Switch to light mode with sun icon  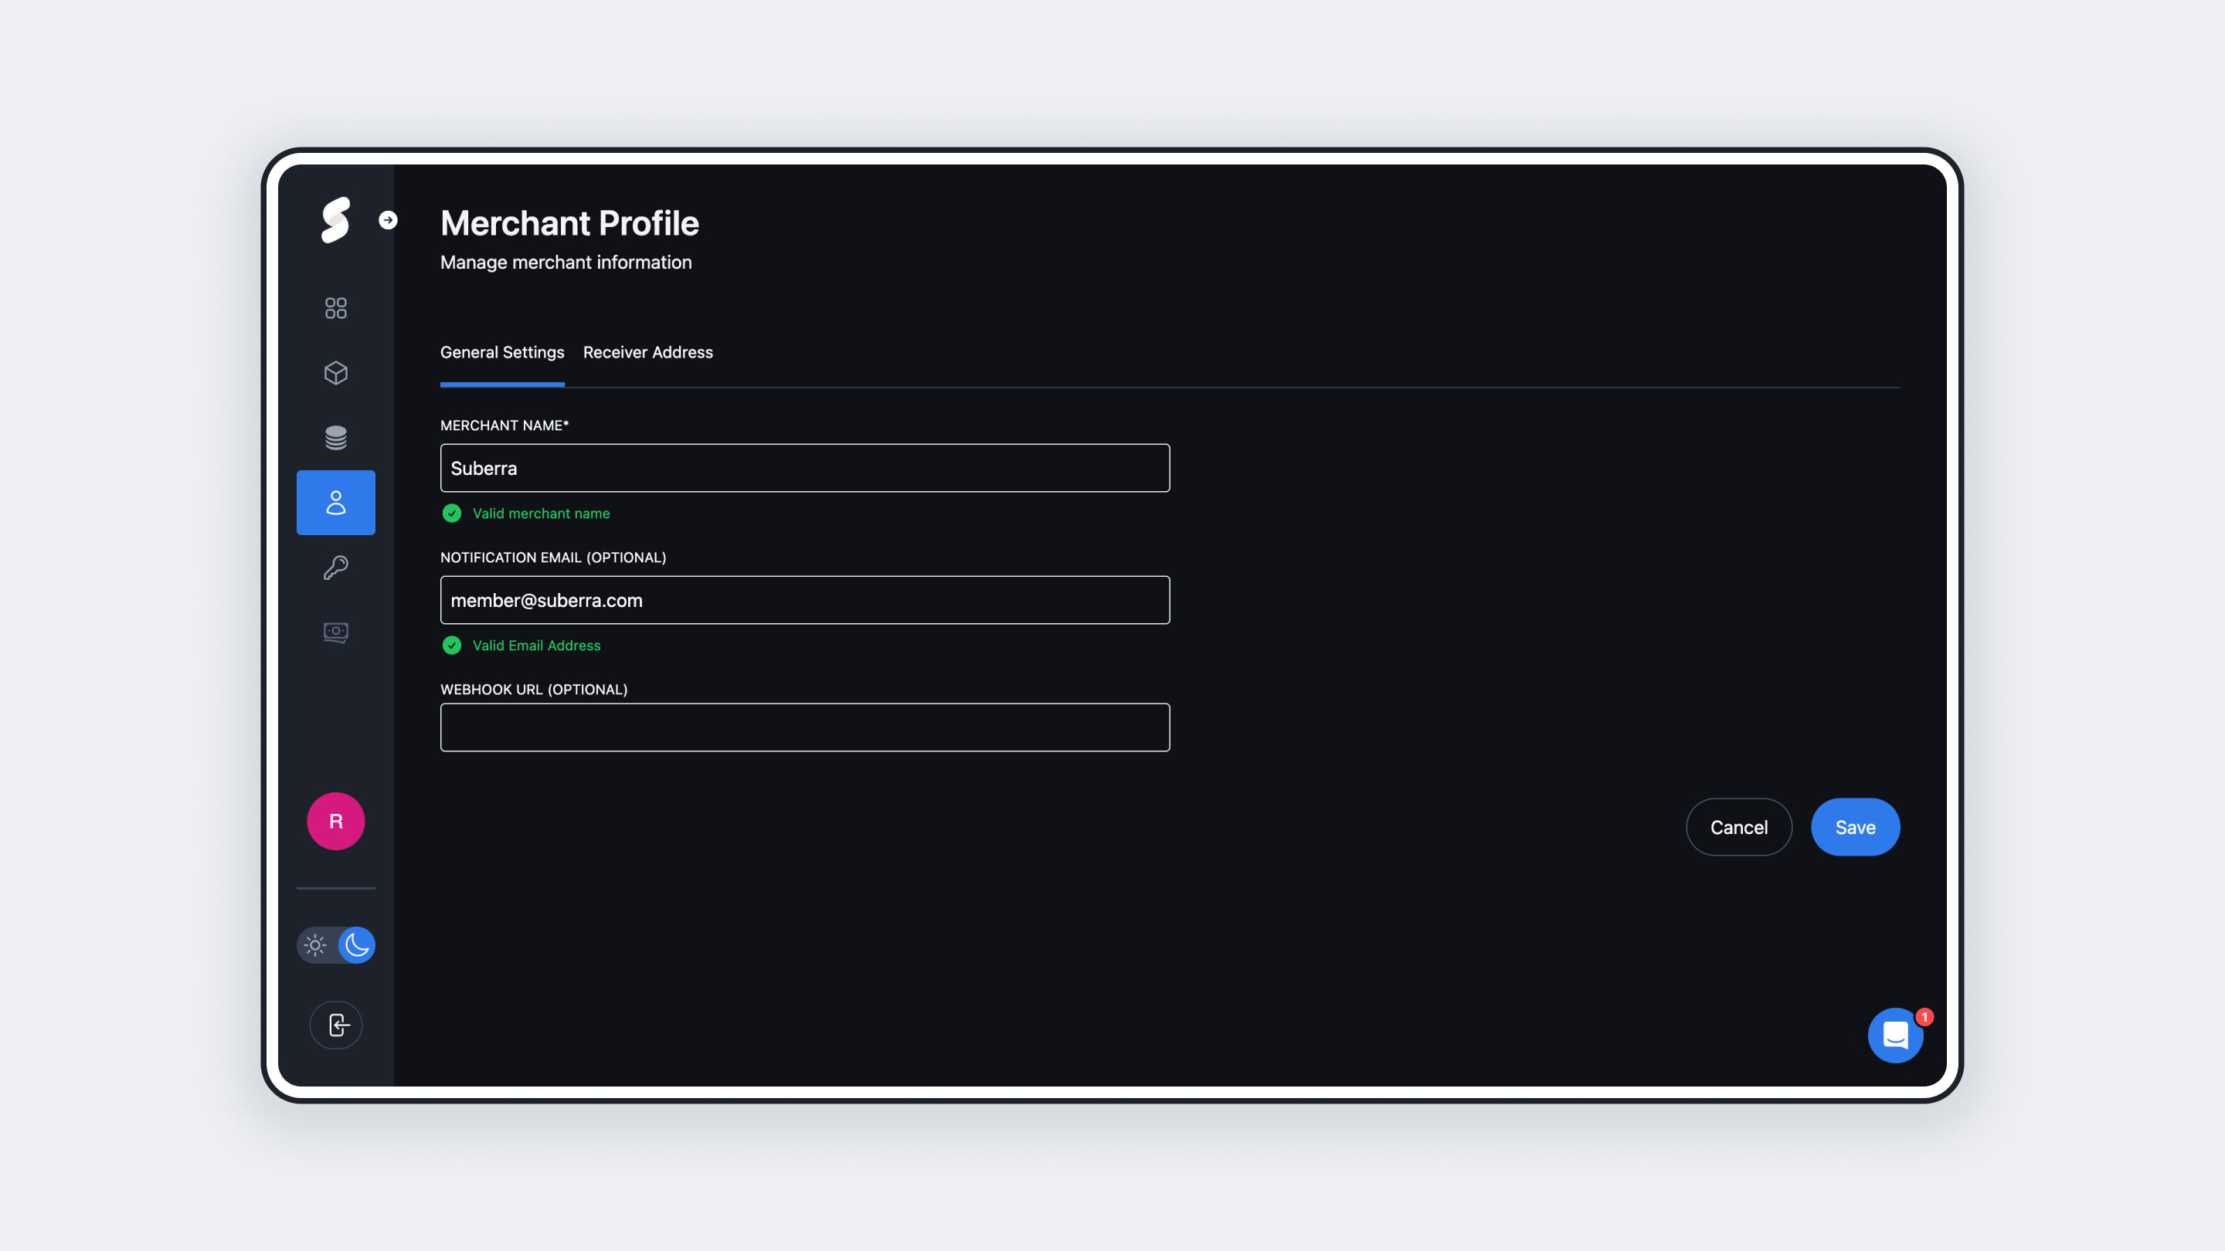click(x=315, y=944)
